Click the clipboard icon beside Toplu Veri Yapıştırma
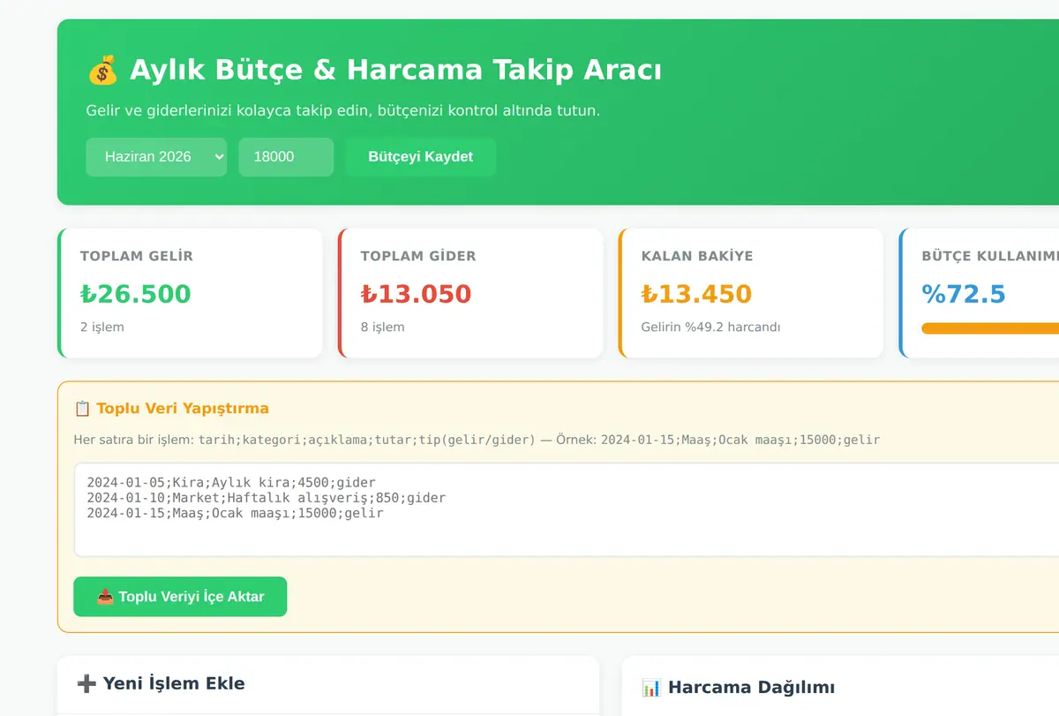This screenshot has width=1059, height=716. coord(82,409)
